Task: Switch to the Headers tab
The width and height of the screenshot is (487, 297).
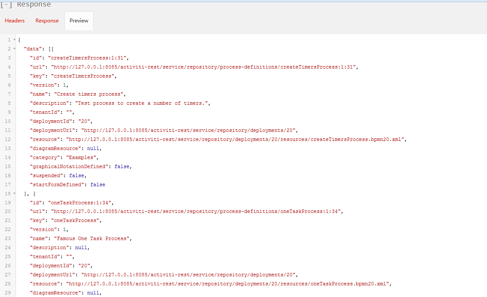Action: pyautogui.click(x=15, y=21)
